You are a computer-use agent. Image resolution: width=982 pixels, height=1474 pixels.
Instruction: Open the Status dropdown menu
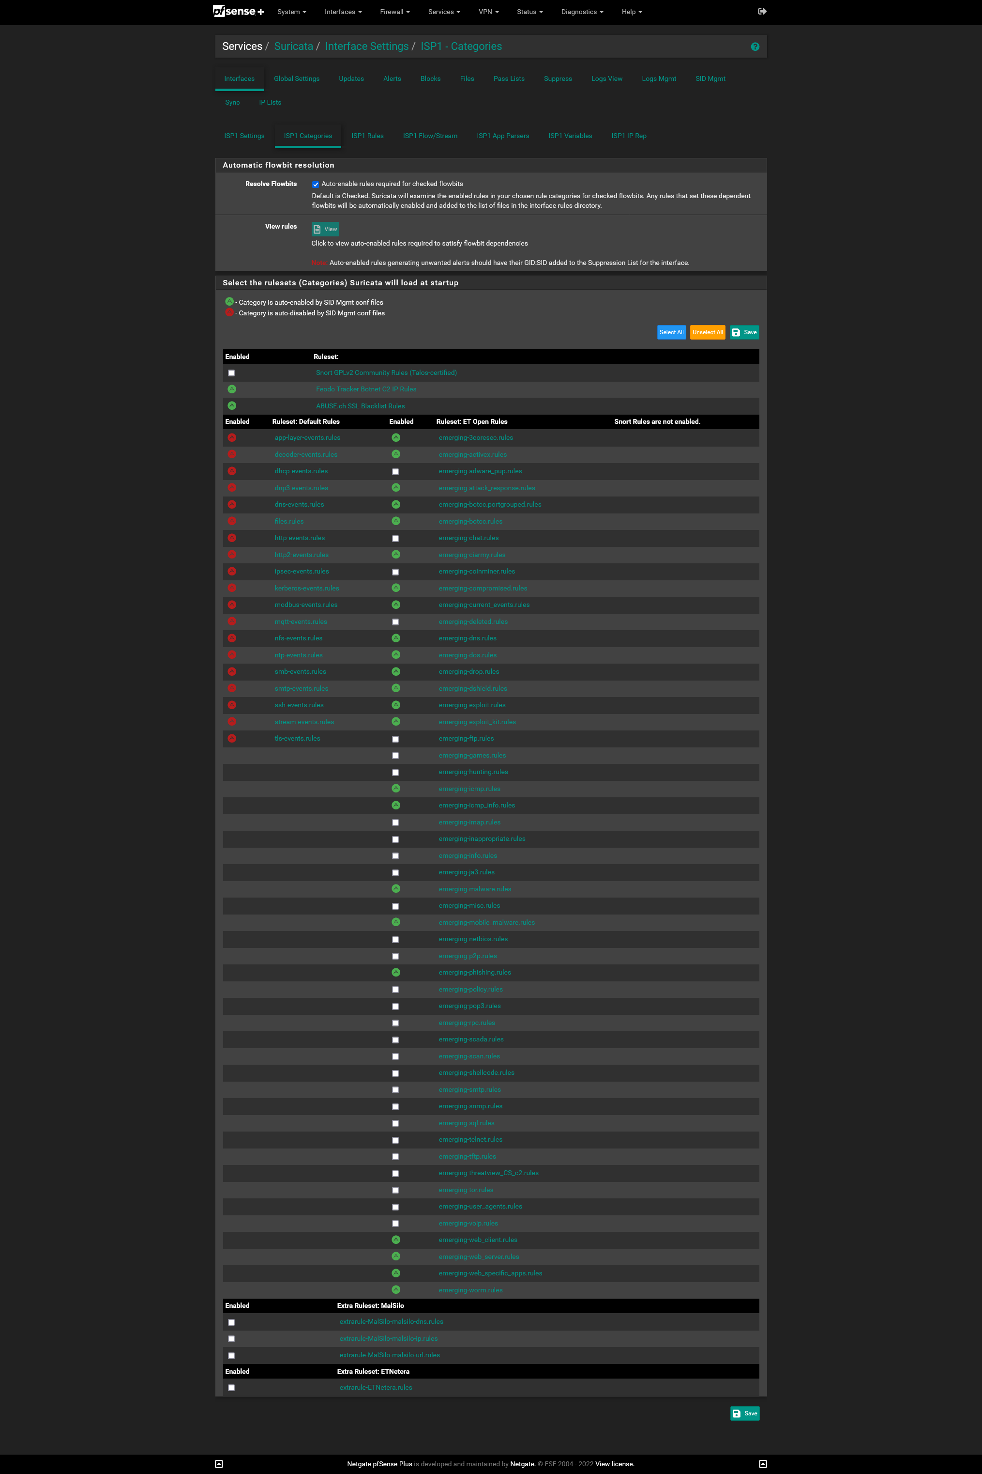click(530, 12)
